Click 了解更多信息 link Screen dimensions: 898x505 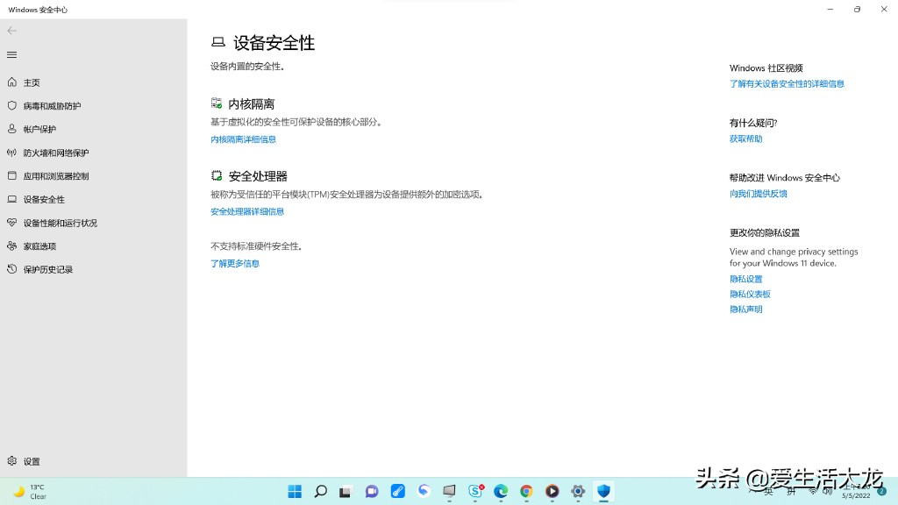point(235,263)
